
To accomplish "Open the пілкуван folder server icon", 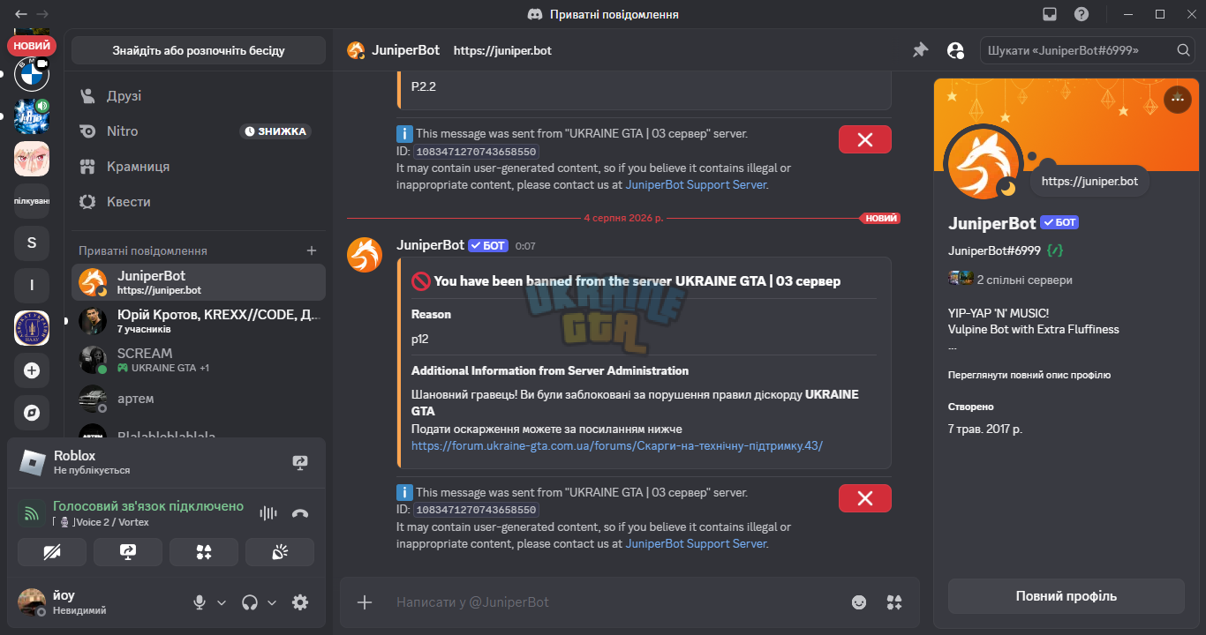I will point(32,201).
